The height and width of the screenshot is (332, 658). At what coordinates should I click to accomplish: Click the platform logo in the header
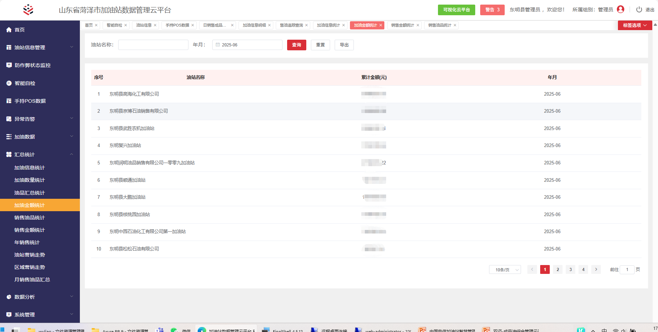click(x=28, y=10)
